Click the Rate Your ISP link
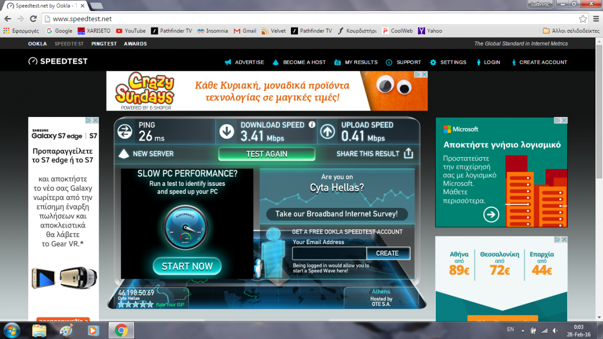The image size is (603, 339). click(170, 305)
